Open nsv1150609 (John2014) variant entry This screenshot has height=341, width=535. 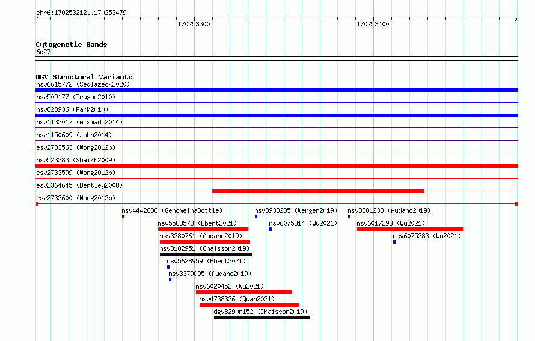[74, 135]
